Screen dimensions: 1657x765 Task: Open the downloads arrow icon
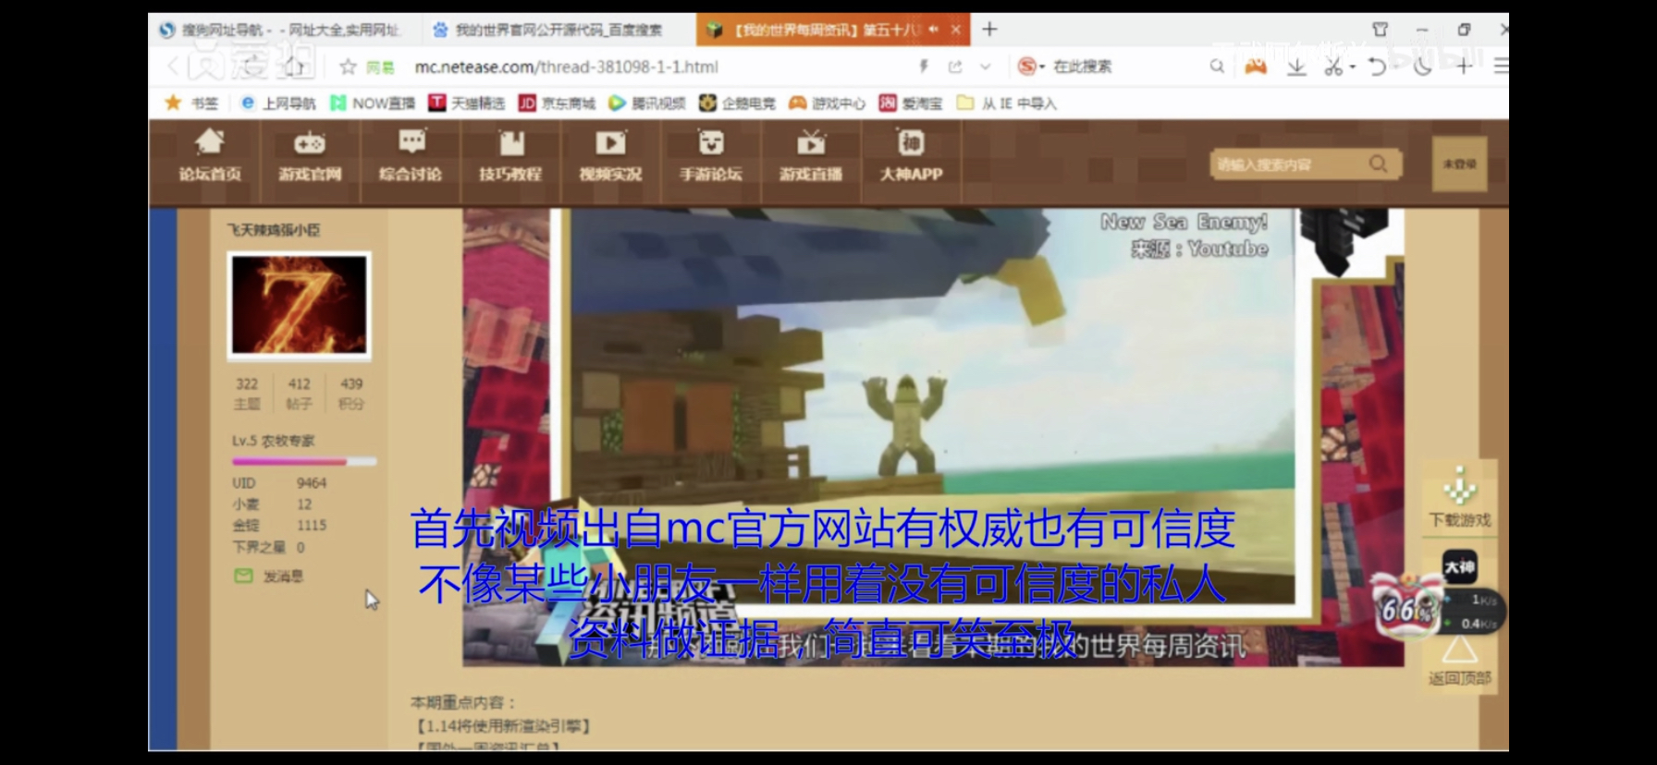pyautogui.click(x=1296, y=67)
